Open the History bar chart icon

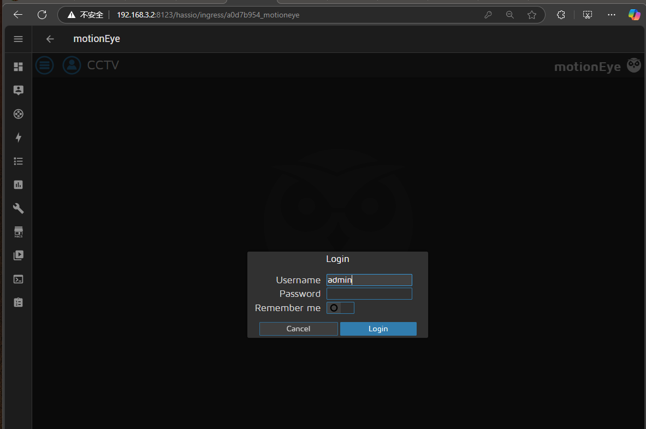(19, 184)
